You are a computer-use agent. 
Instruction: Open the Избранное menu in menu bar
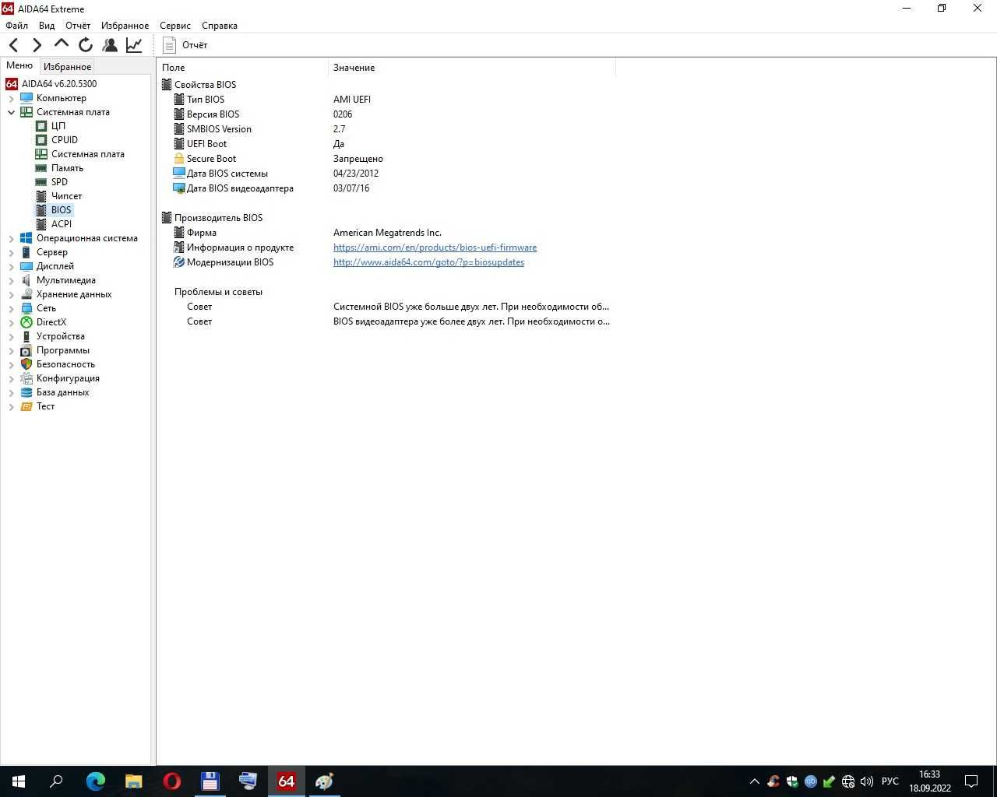(x=125, y=26)
